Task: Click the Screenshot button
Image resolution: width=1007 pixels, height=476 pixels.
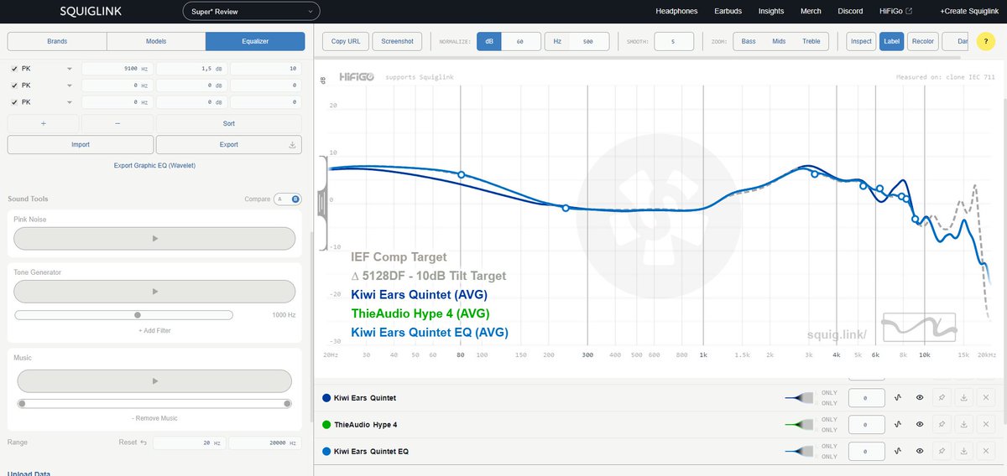Action: [x=397, y=41]
